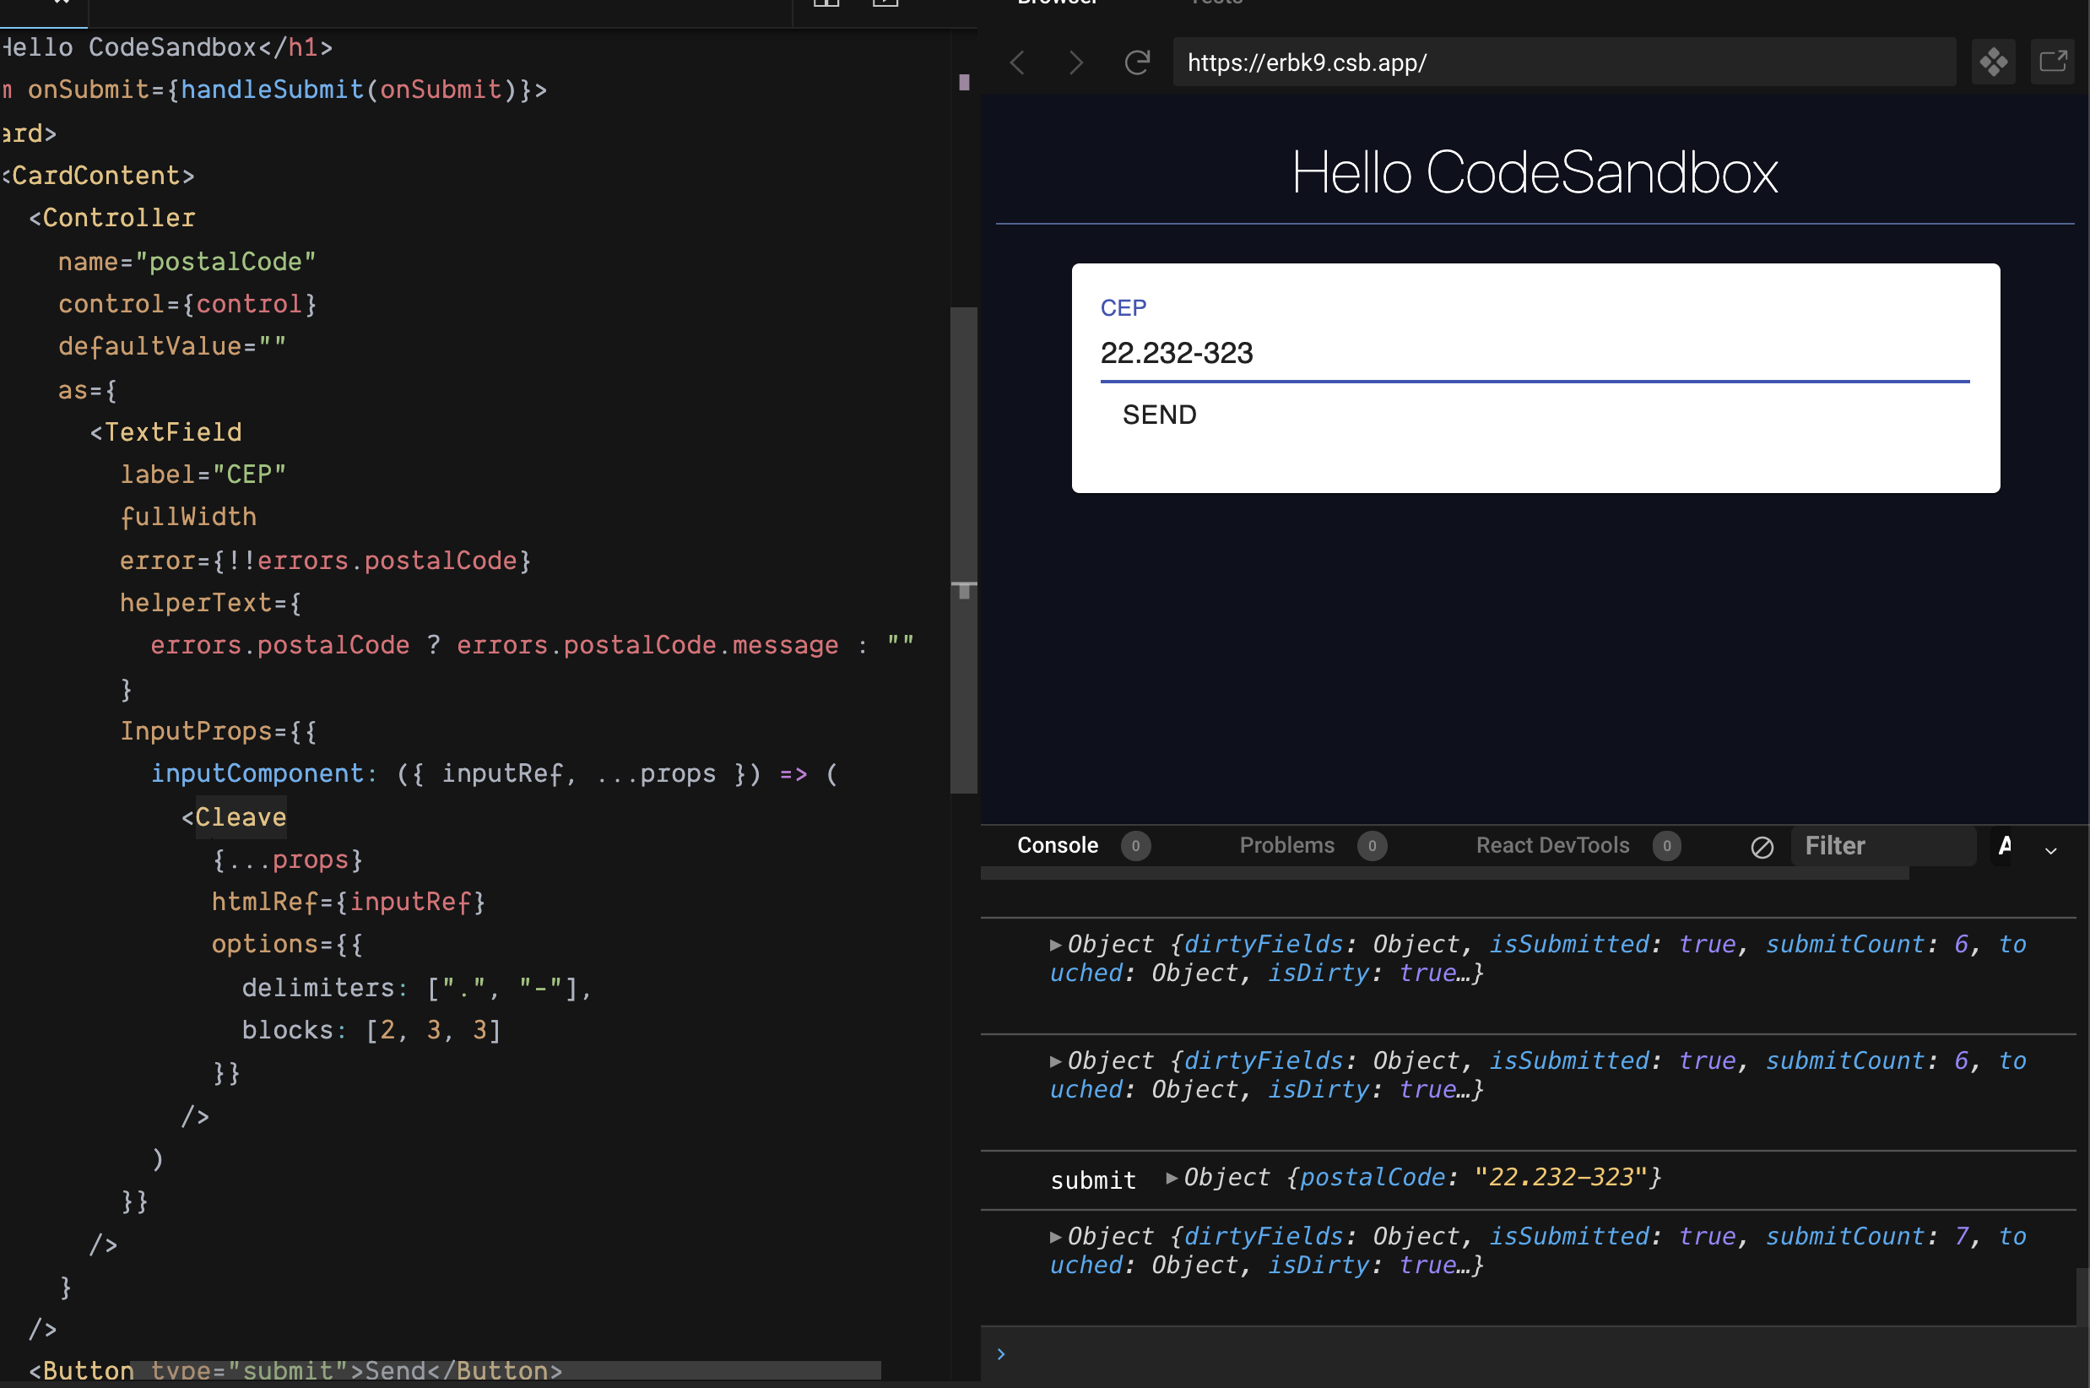Viewport: 2090px width, 1388px height.
Task: Expand the last dirtyFields Object entry
Action: pyautogui.click(x=1057, y=1237)
